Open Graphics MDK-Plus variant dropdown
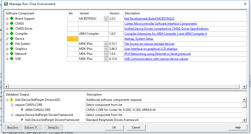Image resolution: width=251 pixels, height=134 pixels. [x=106, y=49]
